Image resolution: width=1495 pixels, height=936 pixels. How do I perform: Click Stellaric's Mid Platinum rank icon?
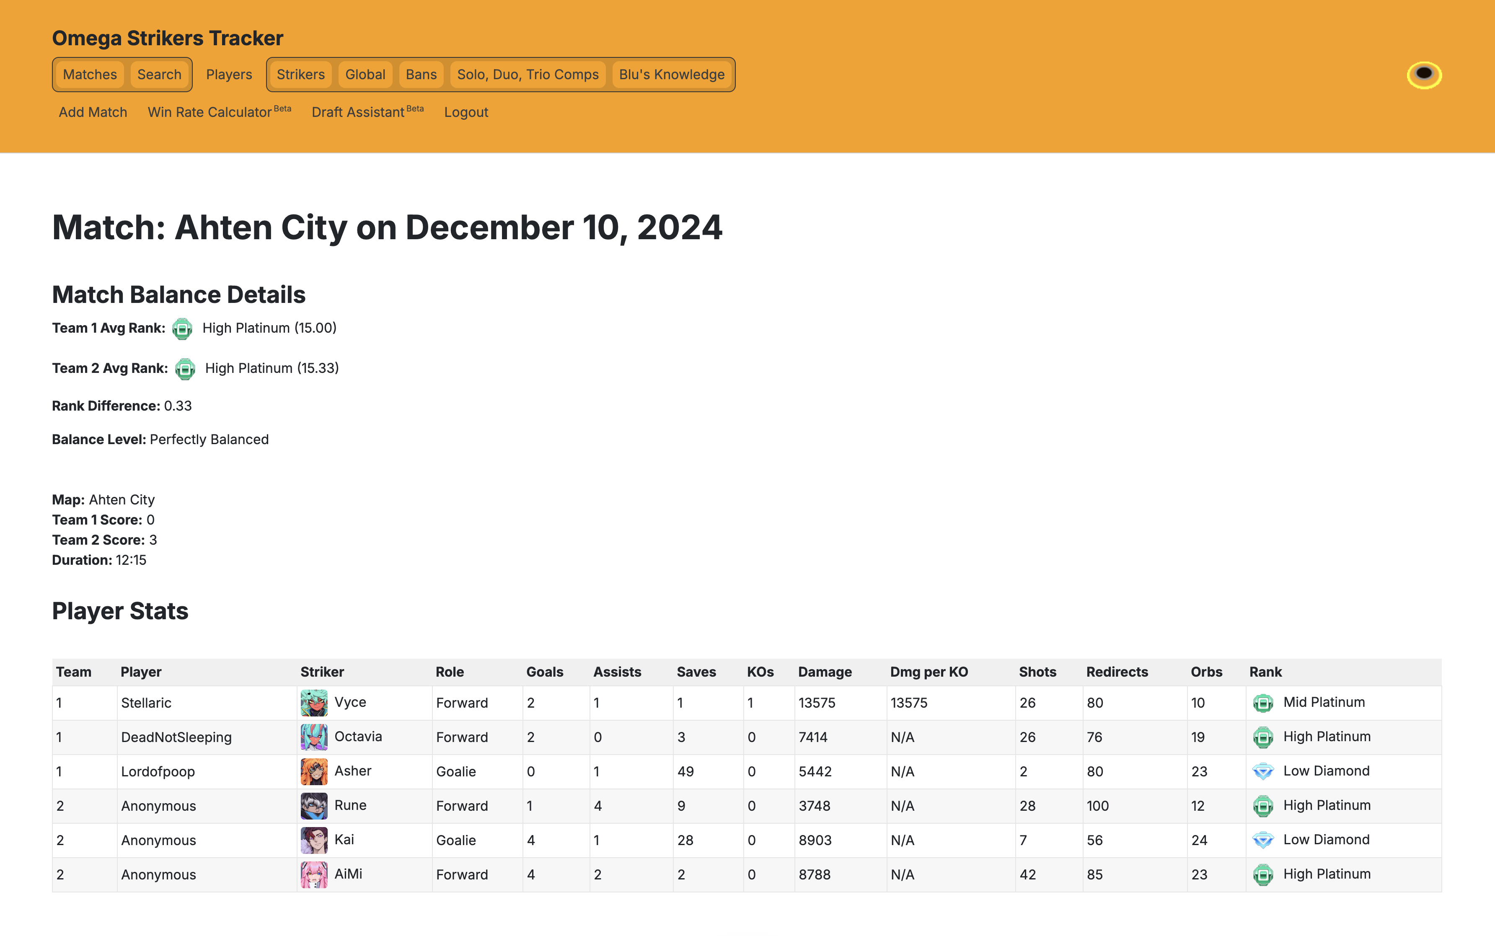(1262, 703)
